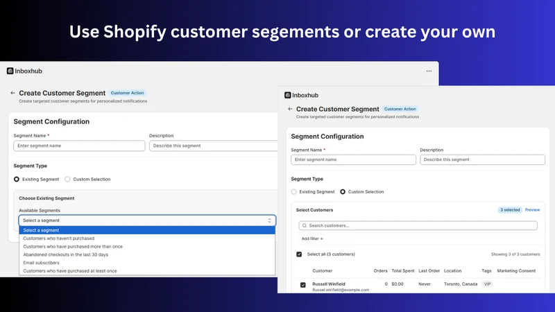Choose 'Customers who have purchased more than once'

tap(147, 247)
